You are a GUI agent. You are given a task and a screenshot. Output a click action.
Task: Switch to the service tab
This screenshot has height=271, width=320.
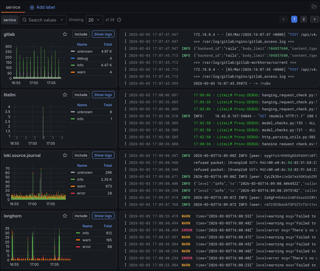(13, 7)
